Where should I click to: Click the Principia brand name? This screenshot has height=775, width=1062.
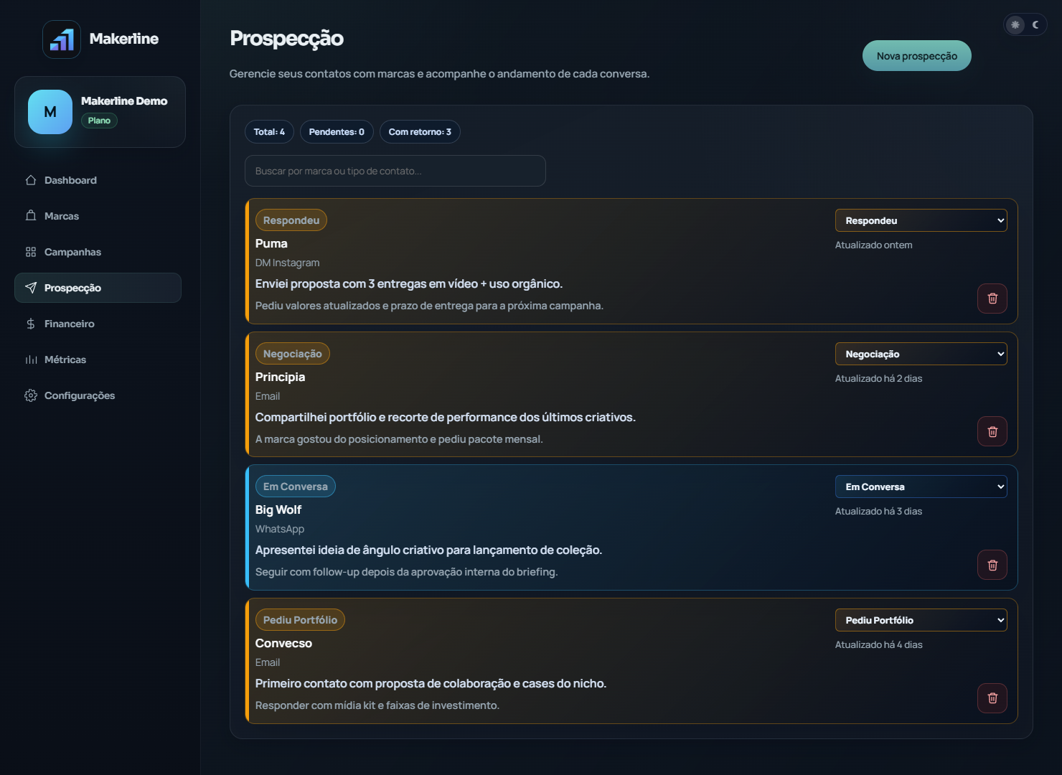[x=281, y=377]
